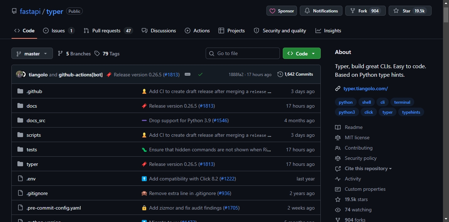
Task: Click the Activity pulse icon
Action: pos(338,179)
